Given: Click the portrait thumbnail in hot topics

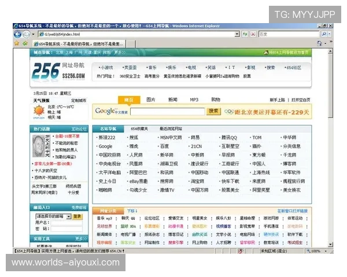Looking at the screenshot, I should point(39,146).
